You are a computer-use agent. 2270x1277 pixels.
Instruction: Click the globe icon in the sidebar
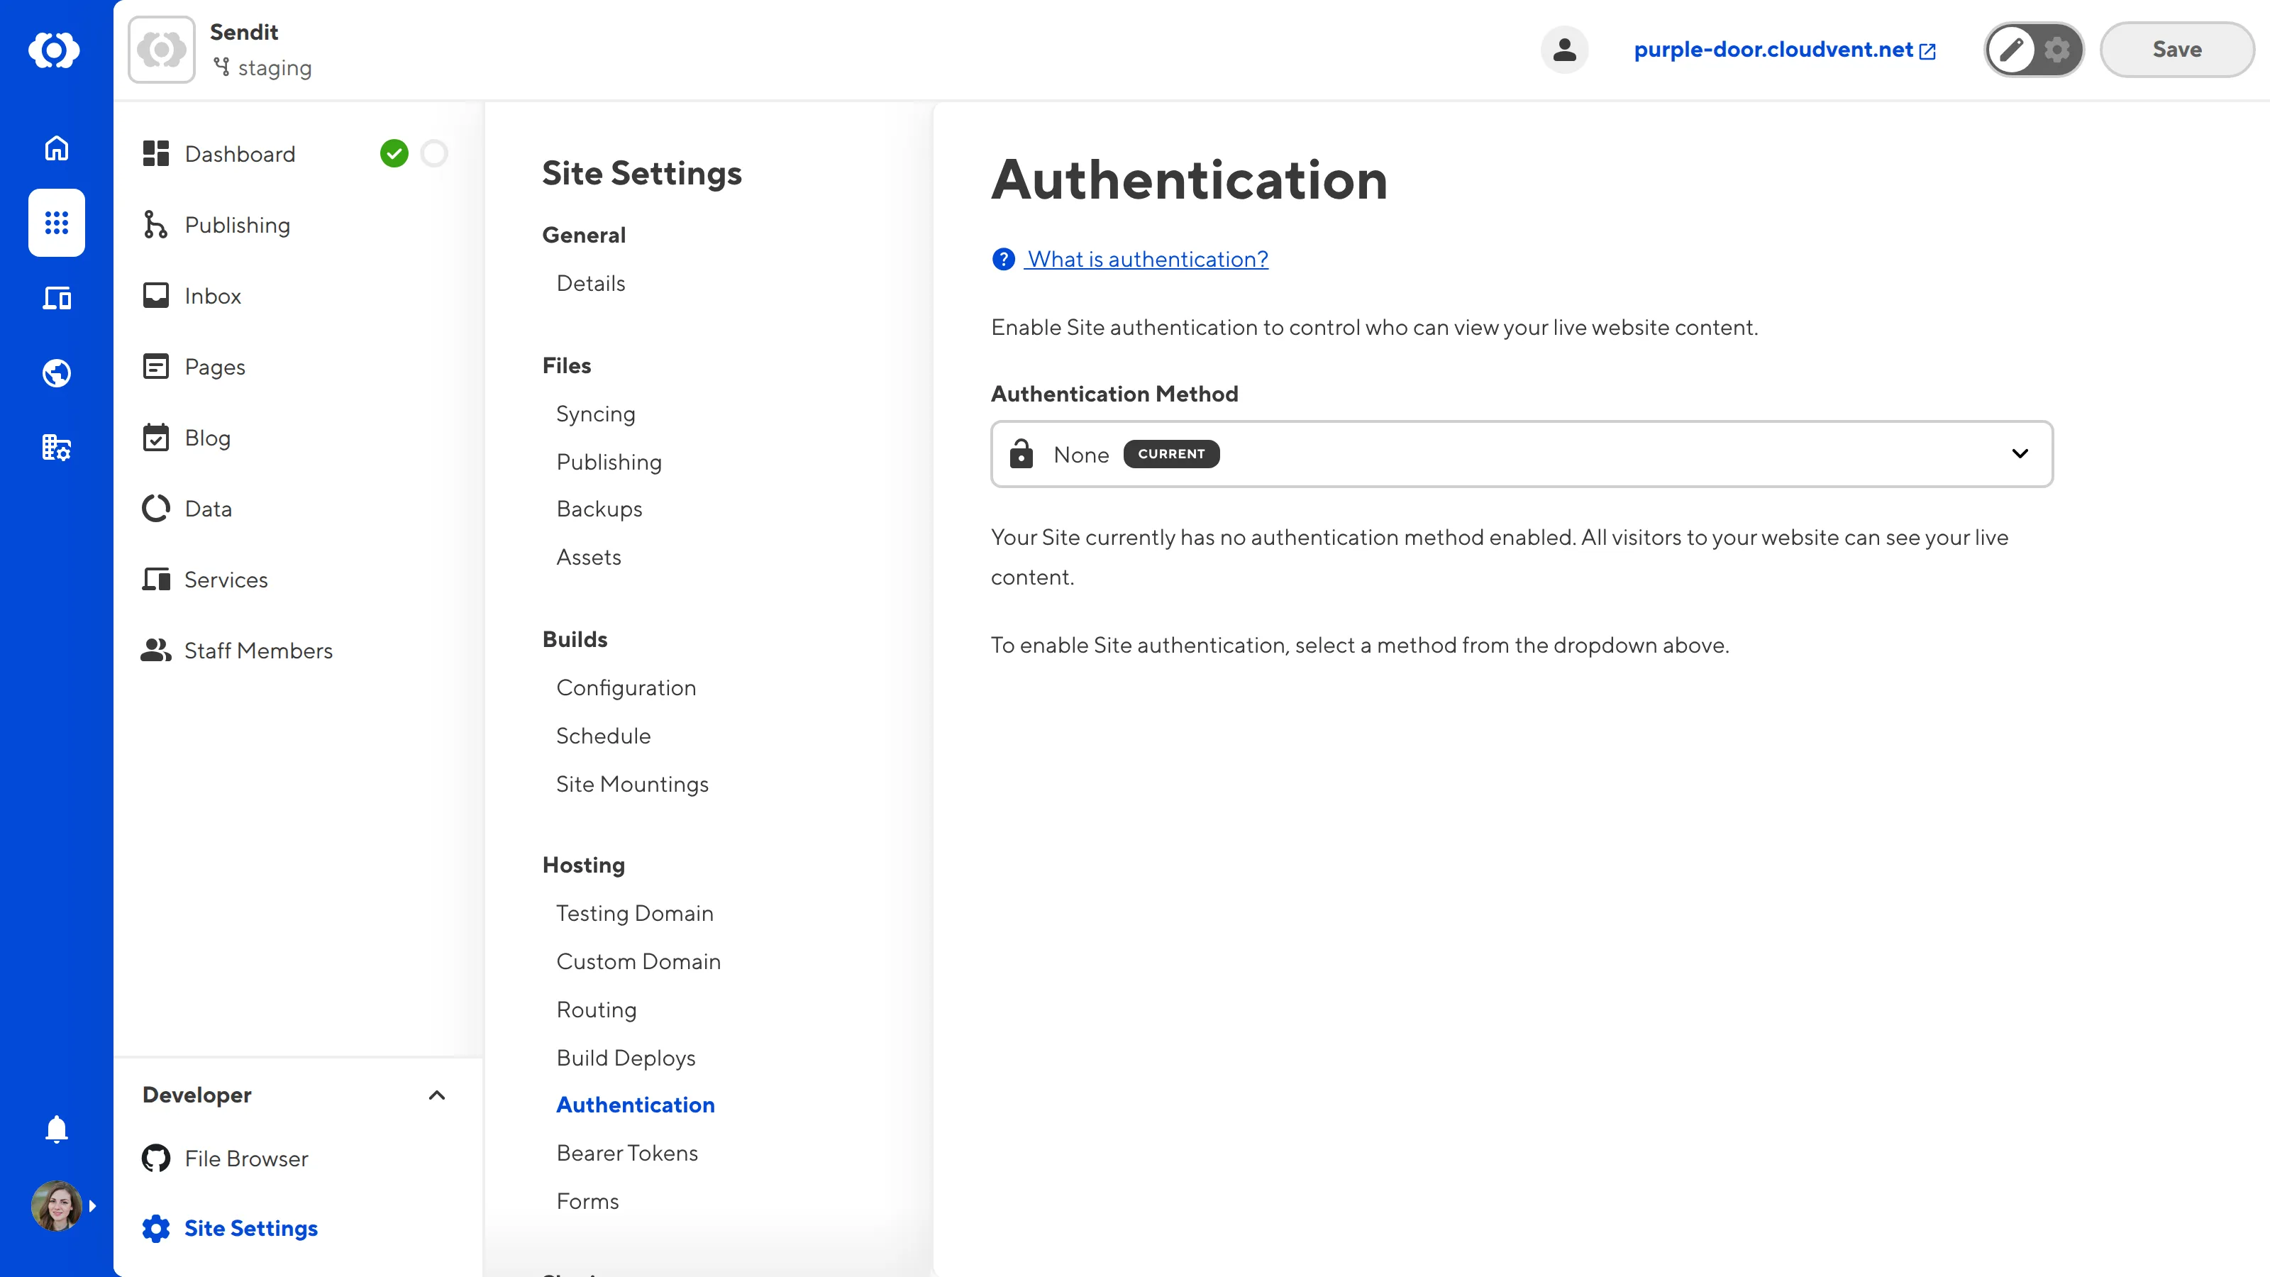click(55, 372)
